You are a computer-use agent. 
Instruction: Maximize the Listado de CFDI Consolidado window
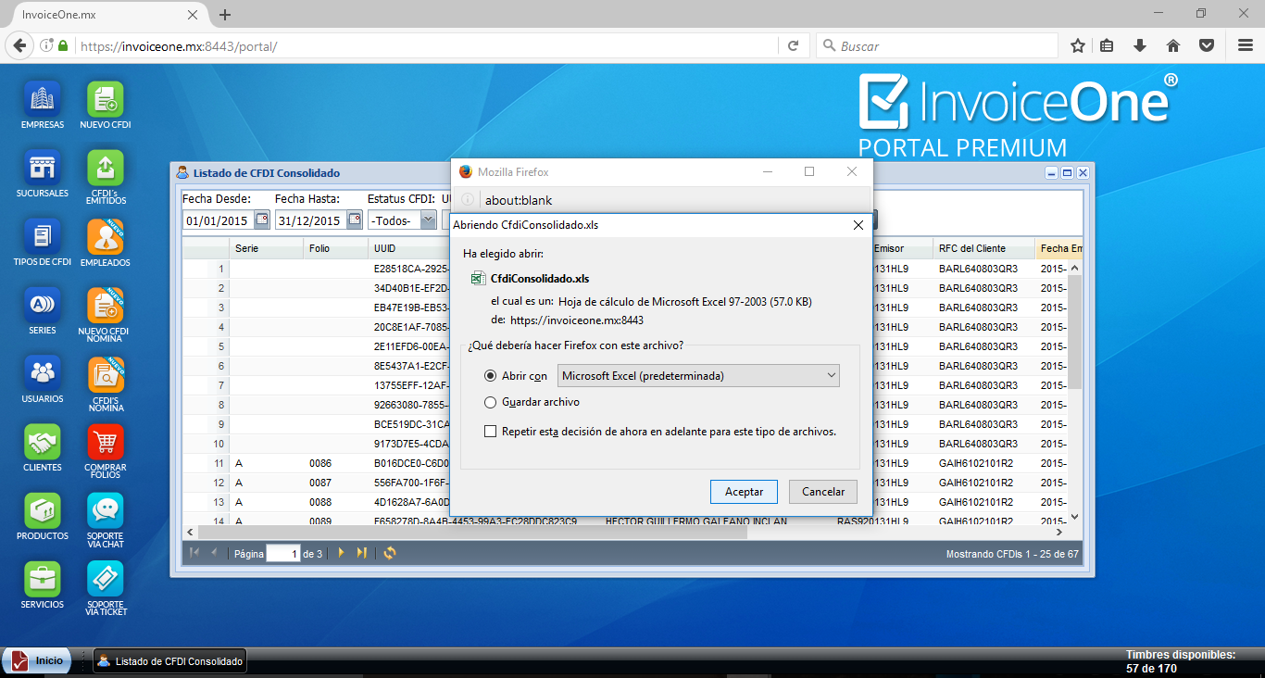click(1067, 172)
